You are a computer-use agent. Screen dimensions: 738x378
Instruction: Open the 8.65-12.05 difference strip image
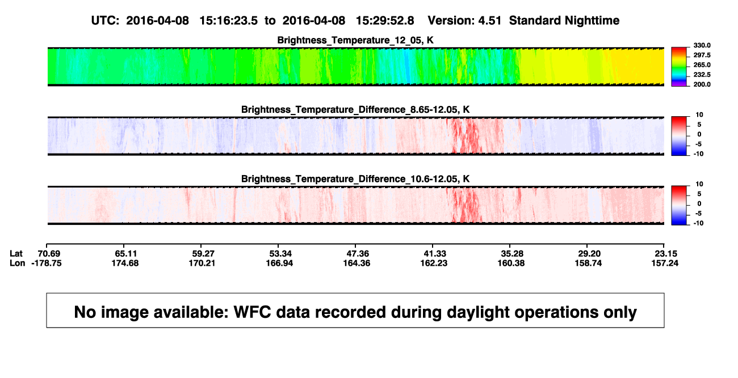click(x=355, y=136)
